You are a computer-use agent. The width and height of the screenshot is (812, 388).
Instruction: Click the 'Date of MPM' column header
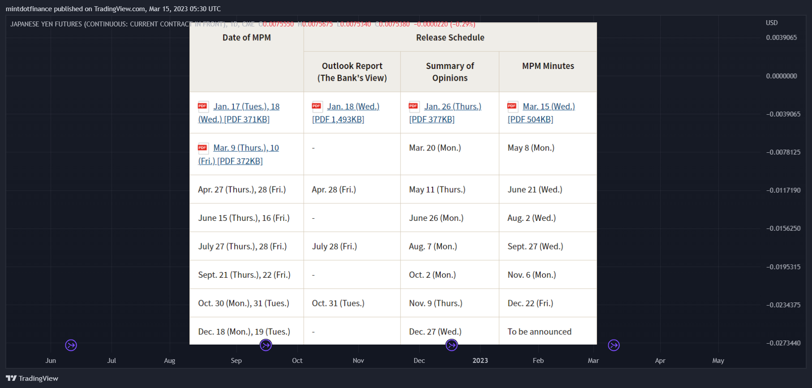247,38
